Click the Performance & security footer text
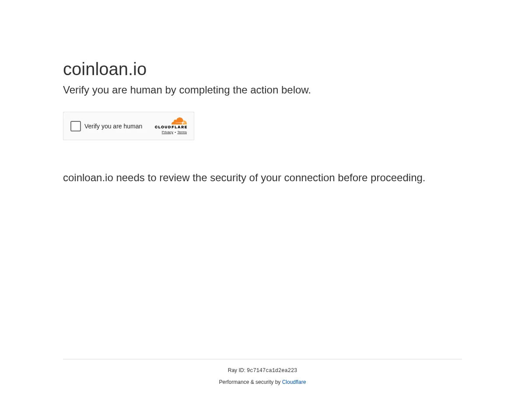The width and height of the screenshot is (525, 393). tap(250, 382)
